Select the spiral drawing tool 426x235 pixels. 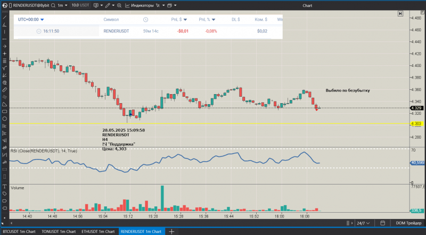tap(5, 82)
